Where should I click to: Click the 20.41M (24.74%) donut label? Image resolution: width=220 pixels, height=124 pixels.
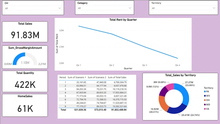pos(190,115)
